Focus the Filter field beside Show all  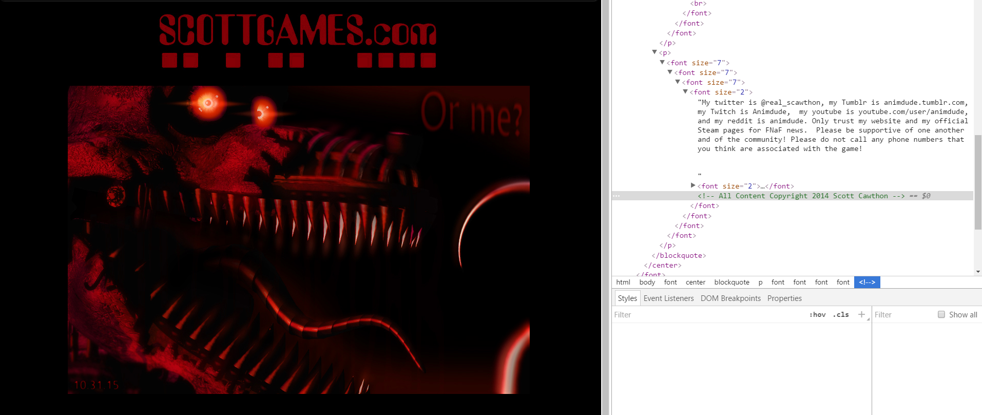(903, 315)
